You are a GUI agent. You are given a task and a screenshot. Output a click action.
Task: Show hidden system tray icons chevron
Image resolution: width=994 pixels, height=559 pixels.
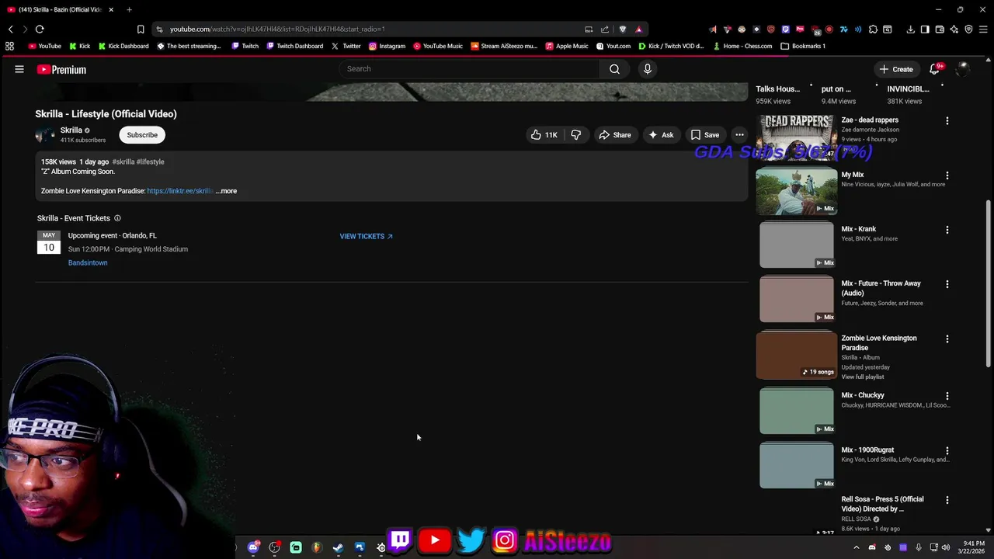click(x=857, y=547)
